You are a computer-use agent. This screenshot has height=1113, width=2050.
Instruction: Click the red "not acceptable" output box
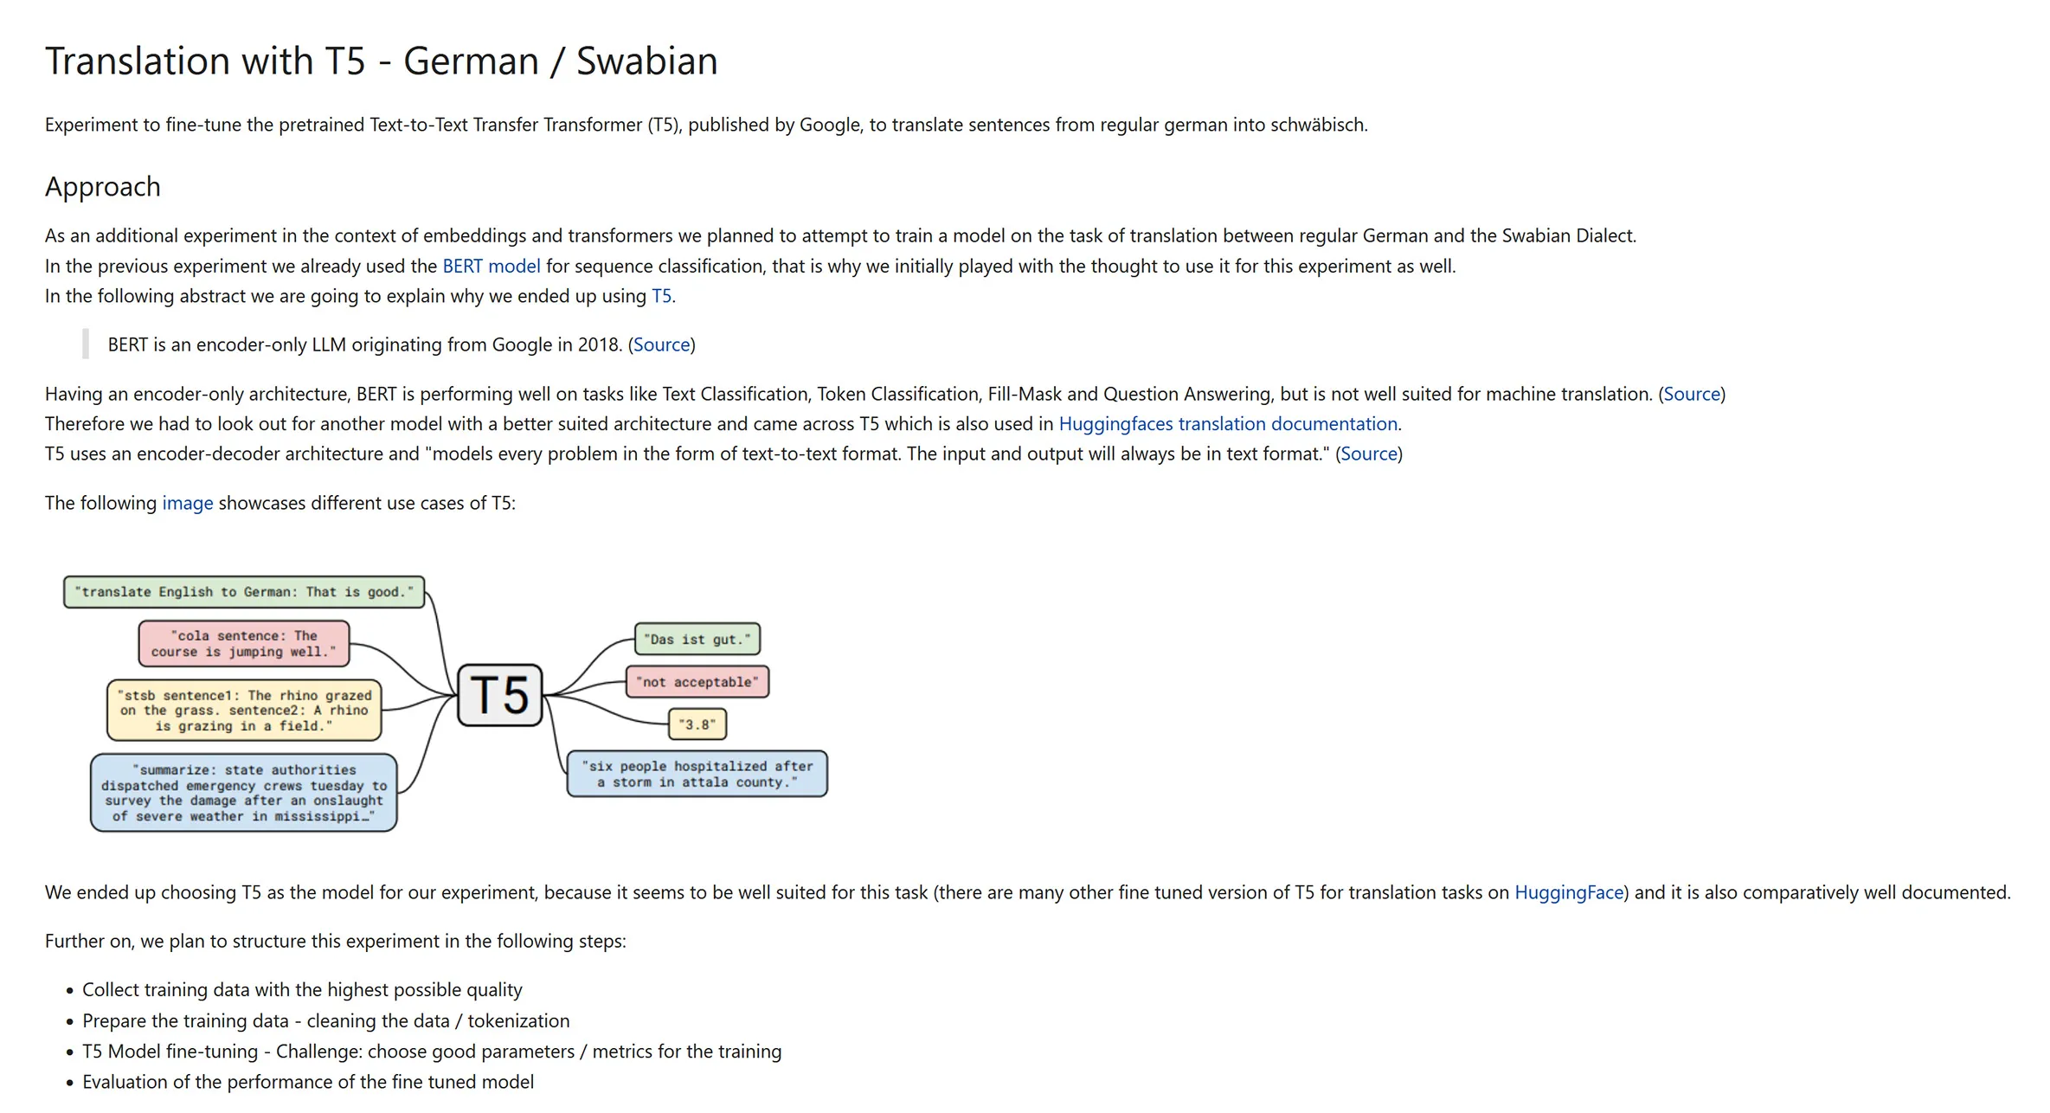point(697,682)
